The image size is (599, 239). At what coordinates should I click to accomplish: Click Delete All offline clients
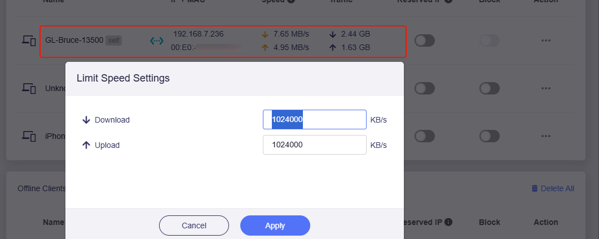click(553, 188)
